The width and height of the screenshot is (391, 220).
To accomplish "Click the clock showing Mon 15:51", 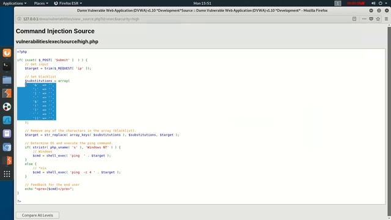I will tap(202, 3).
